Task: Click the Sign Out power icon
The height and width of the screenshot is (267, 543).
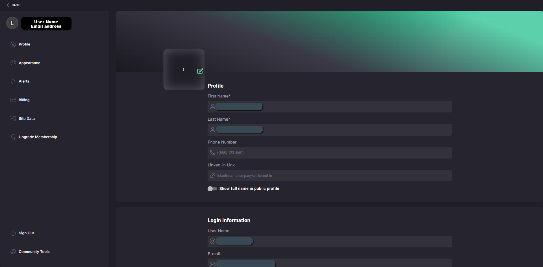Action: pos(13,233)
